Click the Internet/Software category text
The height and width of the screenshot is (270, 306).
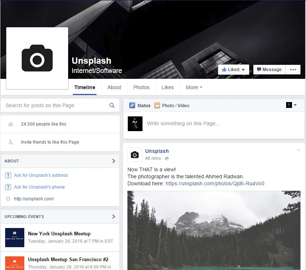[x=97, y=71]
